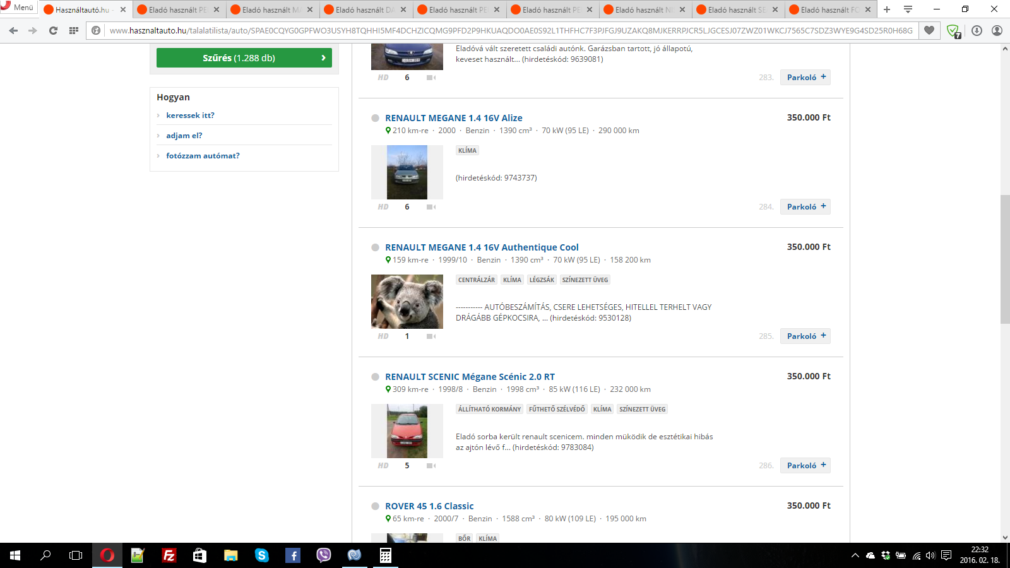
Task: Toggle the gray marker beside Renault Scenic
Action: pyautogui.click(x=375, y=377)
